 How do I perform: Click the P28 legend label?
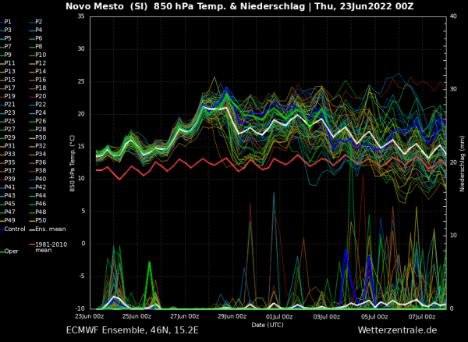coord(41,130)
